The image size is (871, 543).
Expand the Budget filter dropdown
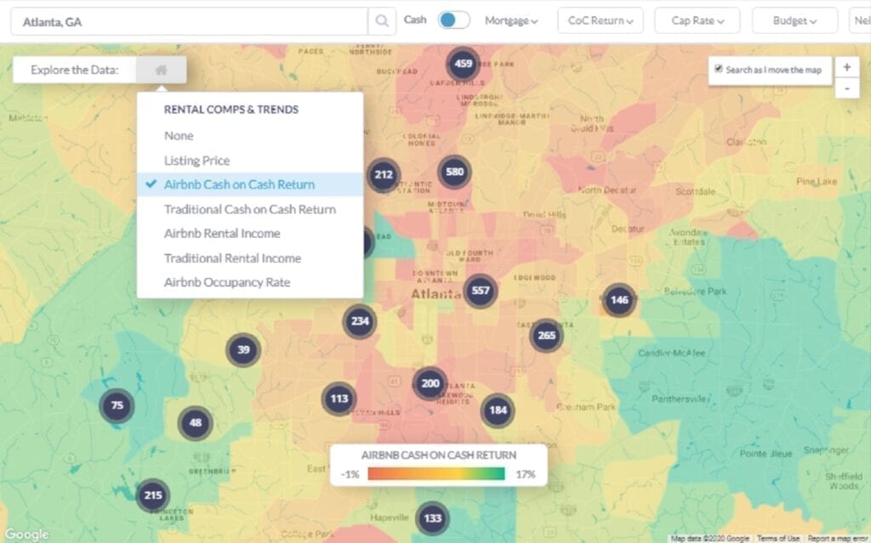(x=794, y=21)
